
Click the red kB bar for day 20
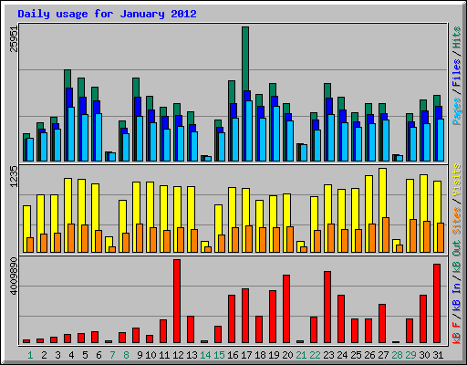[286, 308]
